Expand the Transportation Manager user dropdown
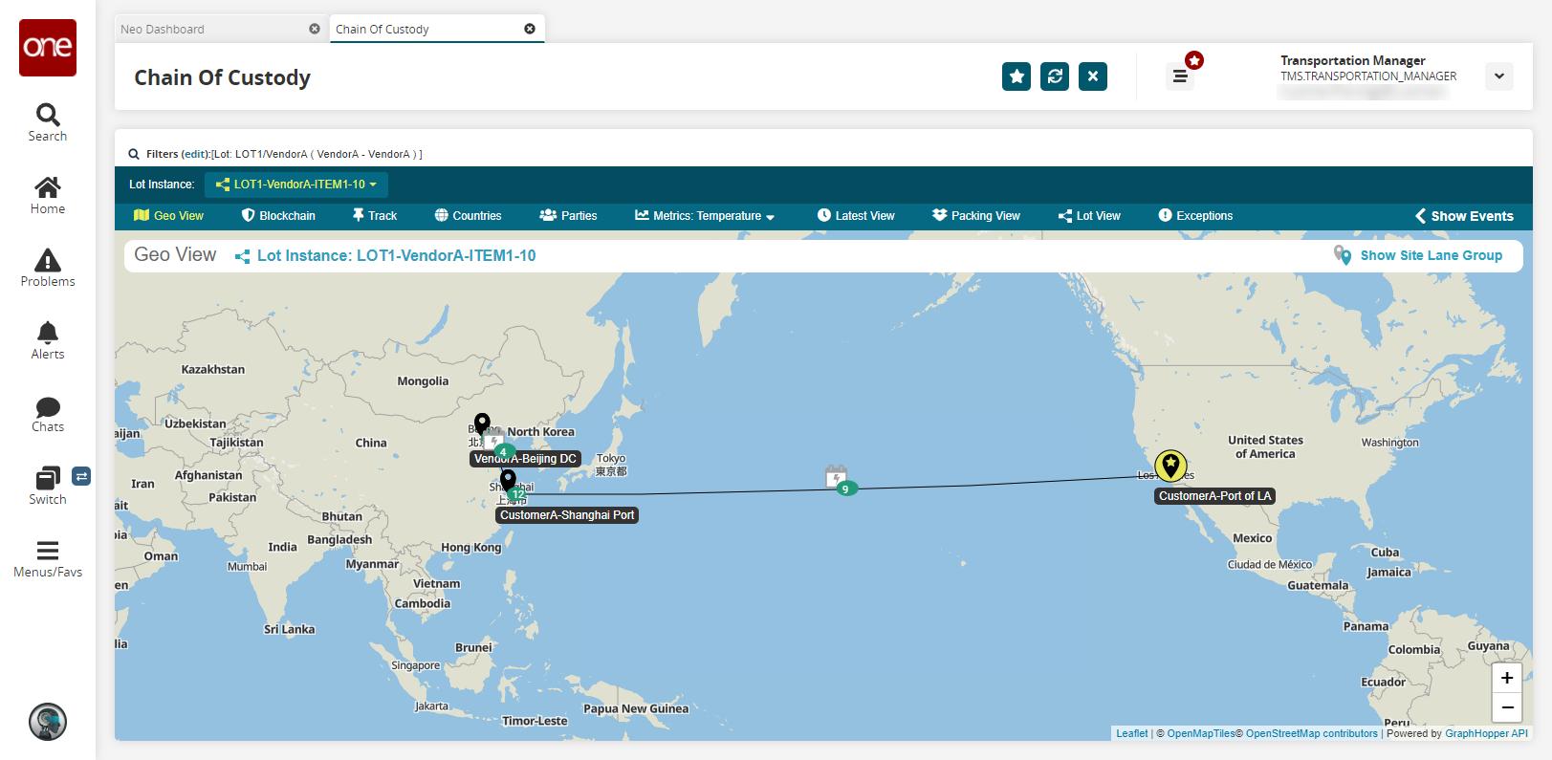This screenshot has width=1552, height=760. click(1499, 76)
